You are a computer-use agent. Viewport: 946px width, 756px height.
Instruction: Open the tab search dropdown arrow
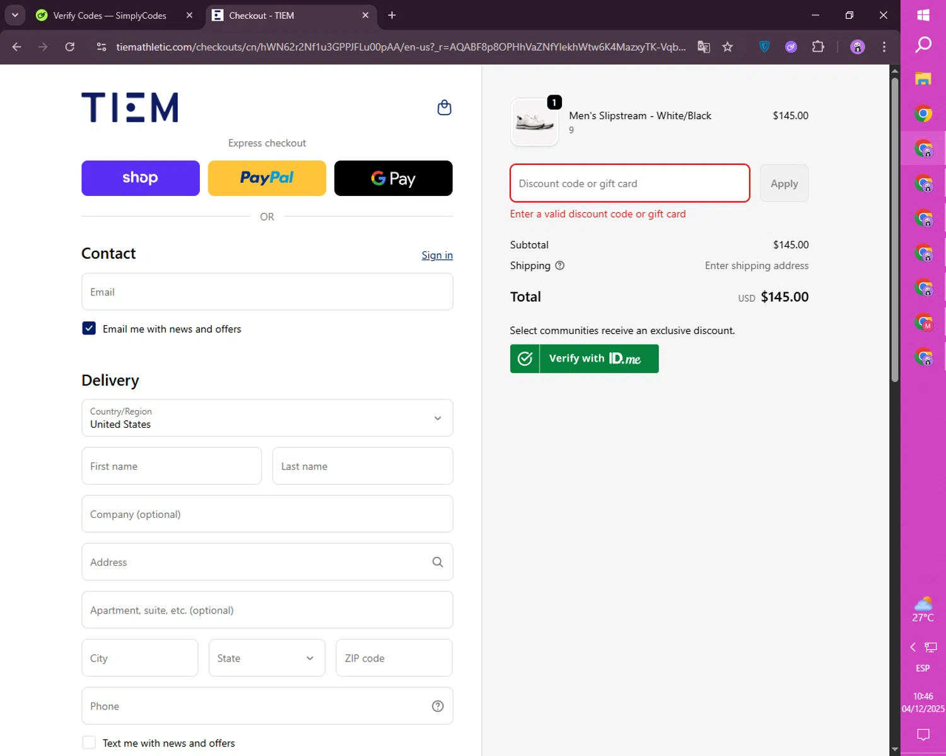(x=15, y=15)
